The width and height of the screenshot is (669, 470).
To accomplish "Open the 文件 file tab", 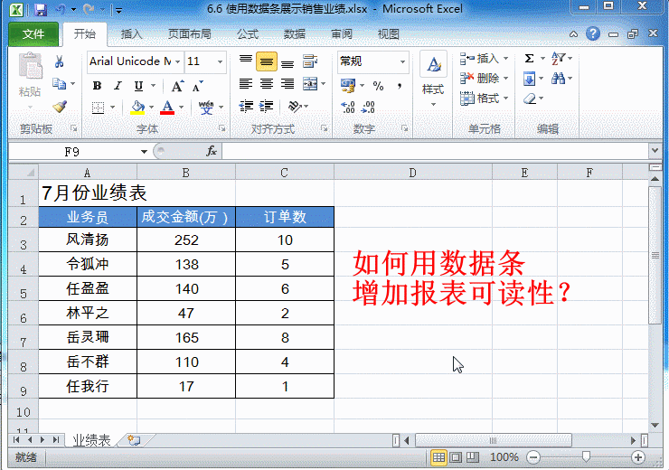I will click(33, 34).
